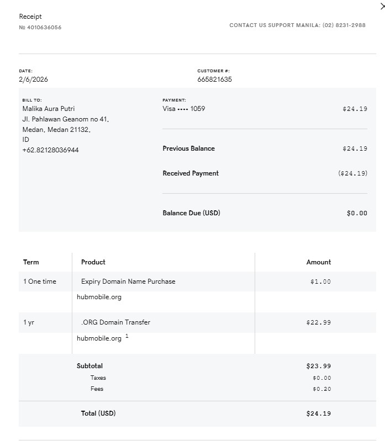Click the Expiry Domain Name Purchase item
The width and height of the screenshot is (385, 446).
click(x=128, y=282)
